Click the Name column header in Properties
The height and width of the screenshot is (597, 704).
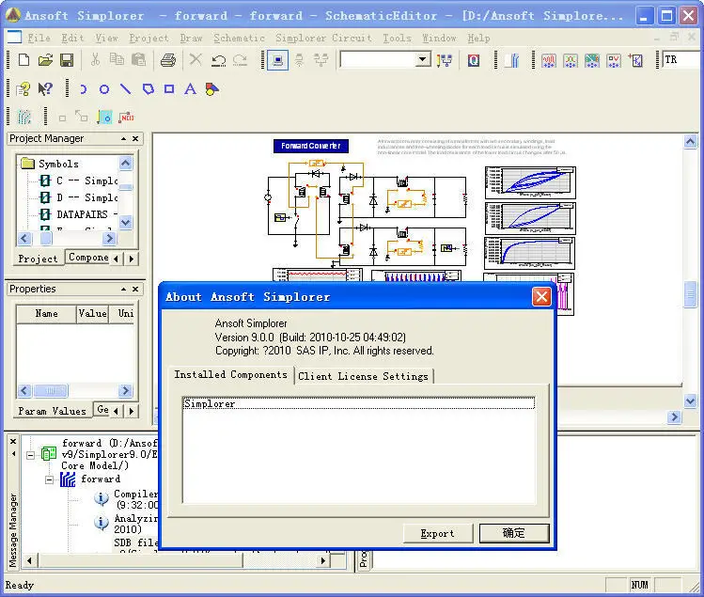point(46,314)
